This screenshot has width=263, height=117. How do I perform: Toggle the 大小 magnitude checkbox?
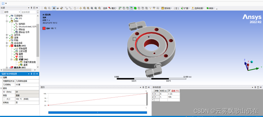point(4,99)
